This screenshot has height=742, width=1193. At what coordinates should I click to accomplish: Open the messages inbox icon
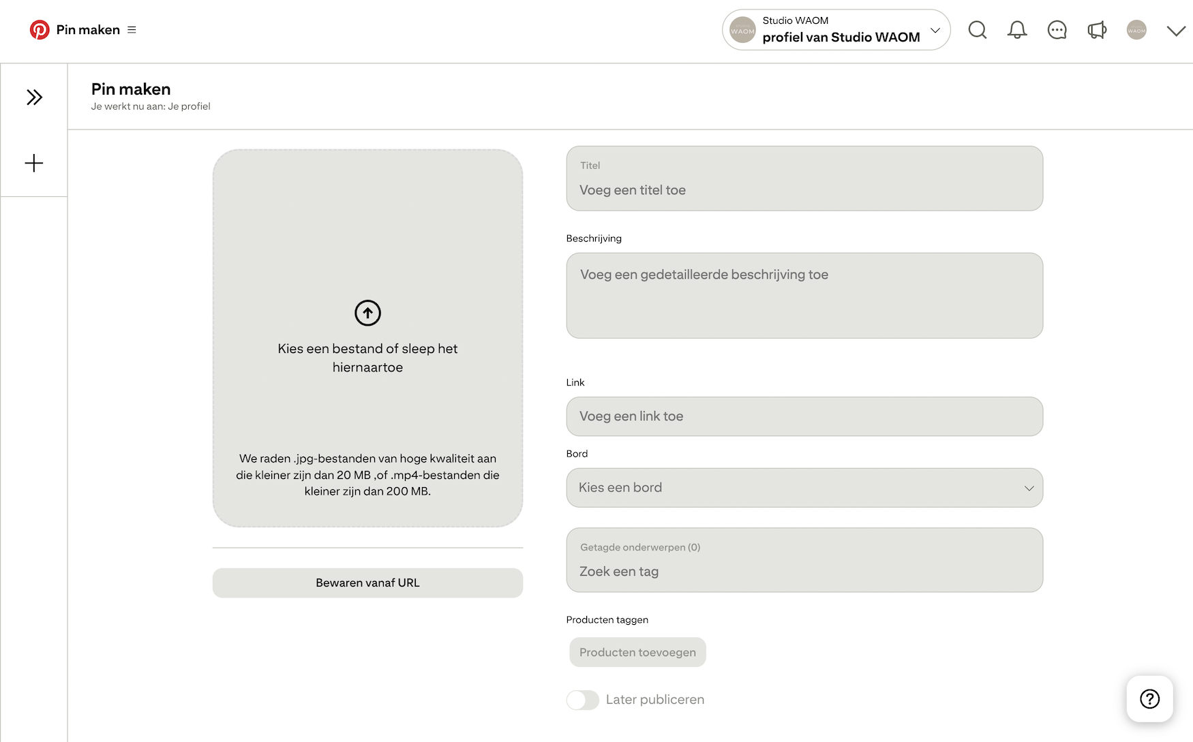pyautogui.click(x=1057, y=30)
